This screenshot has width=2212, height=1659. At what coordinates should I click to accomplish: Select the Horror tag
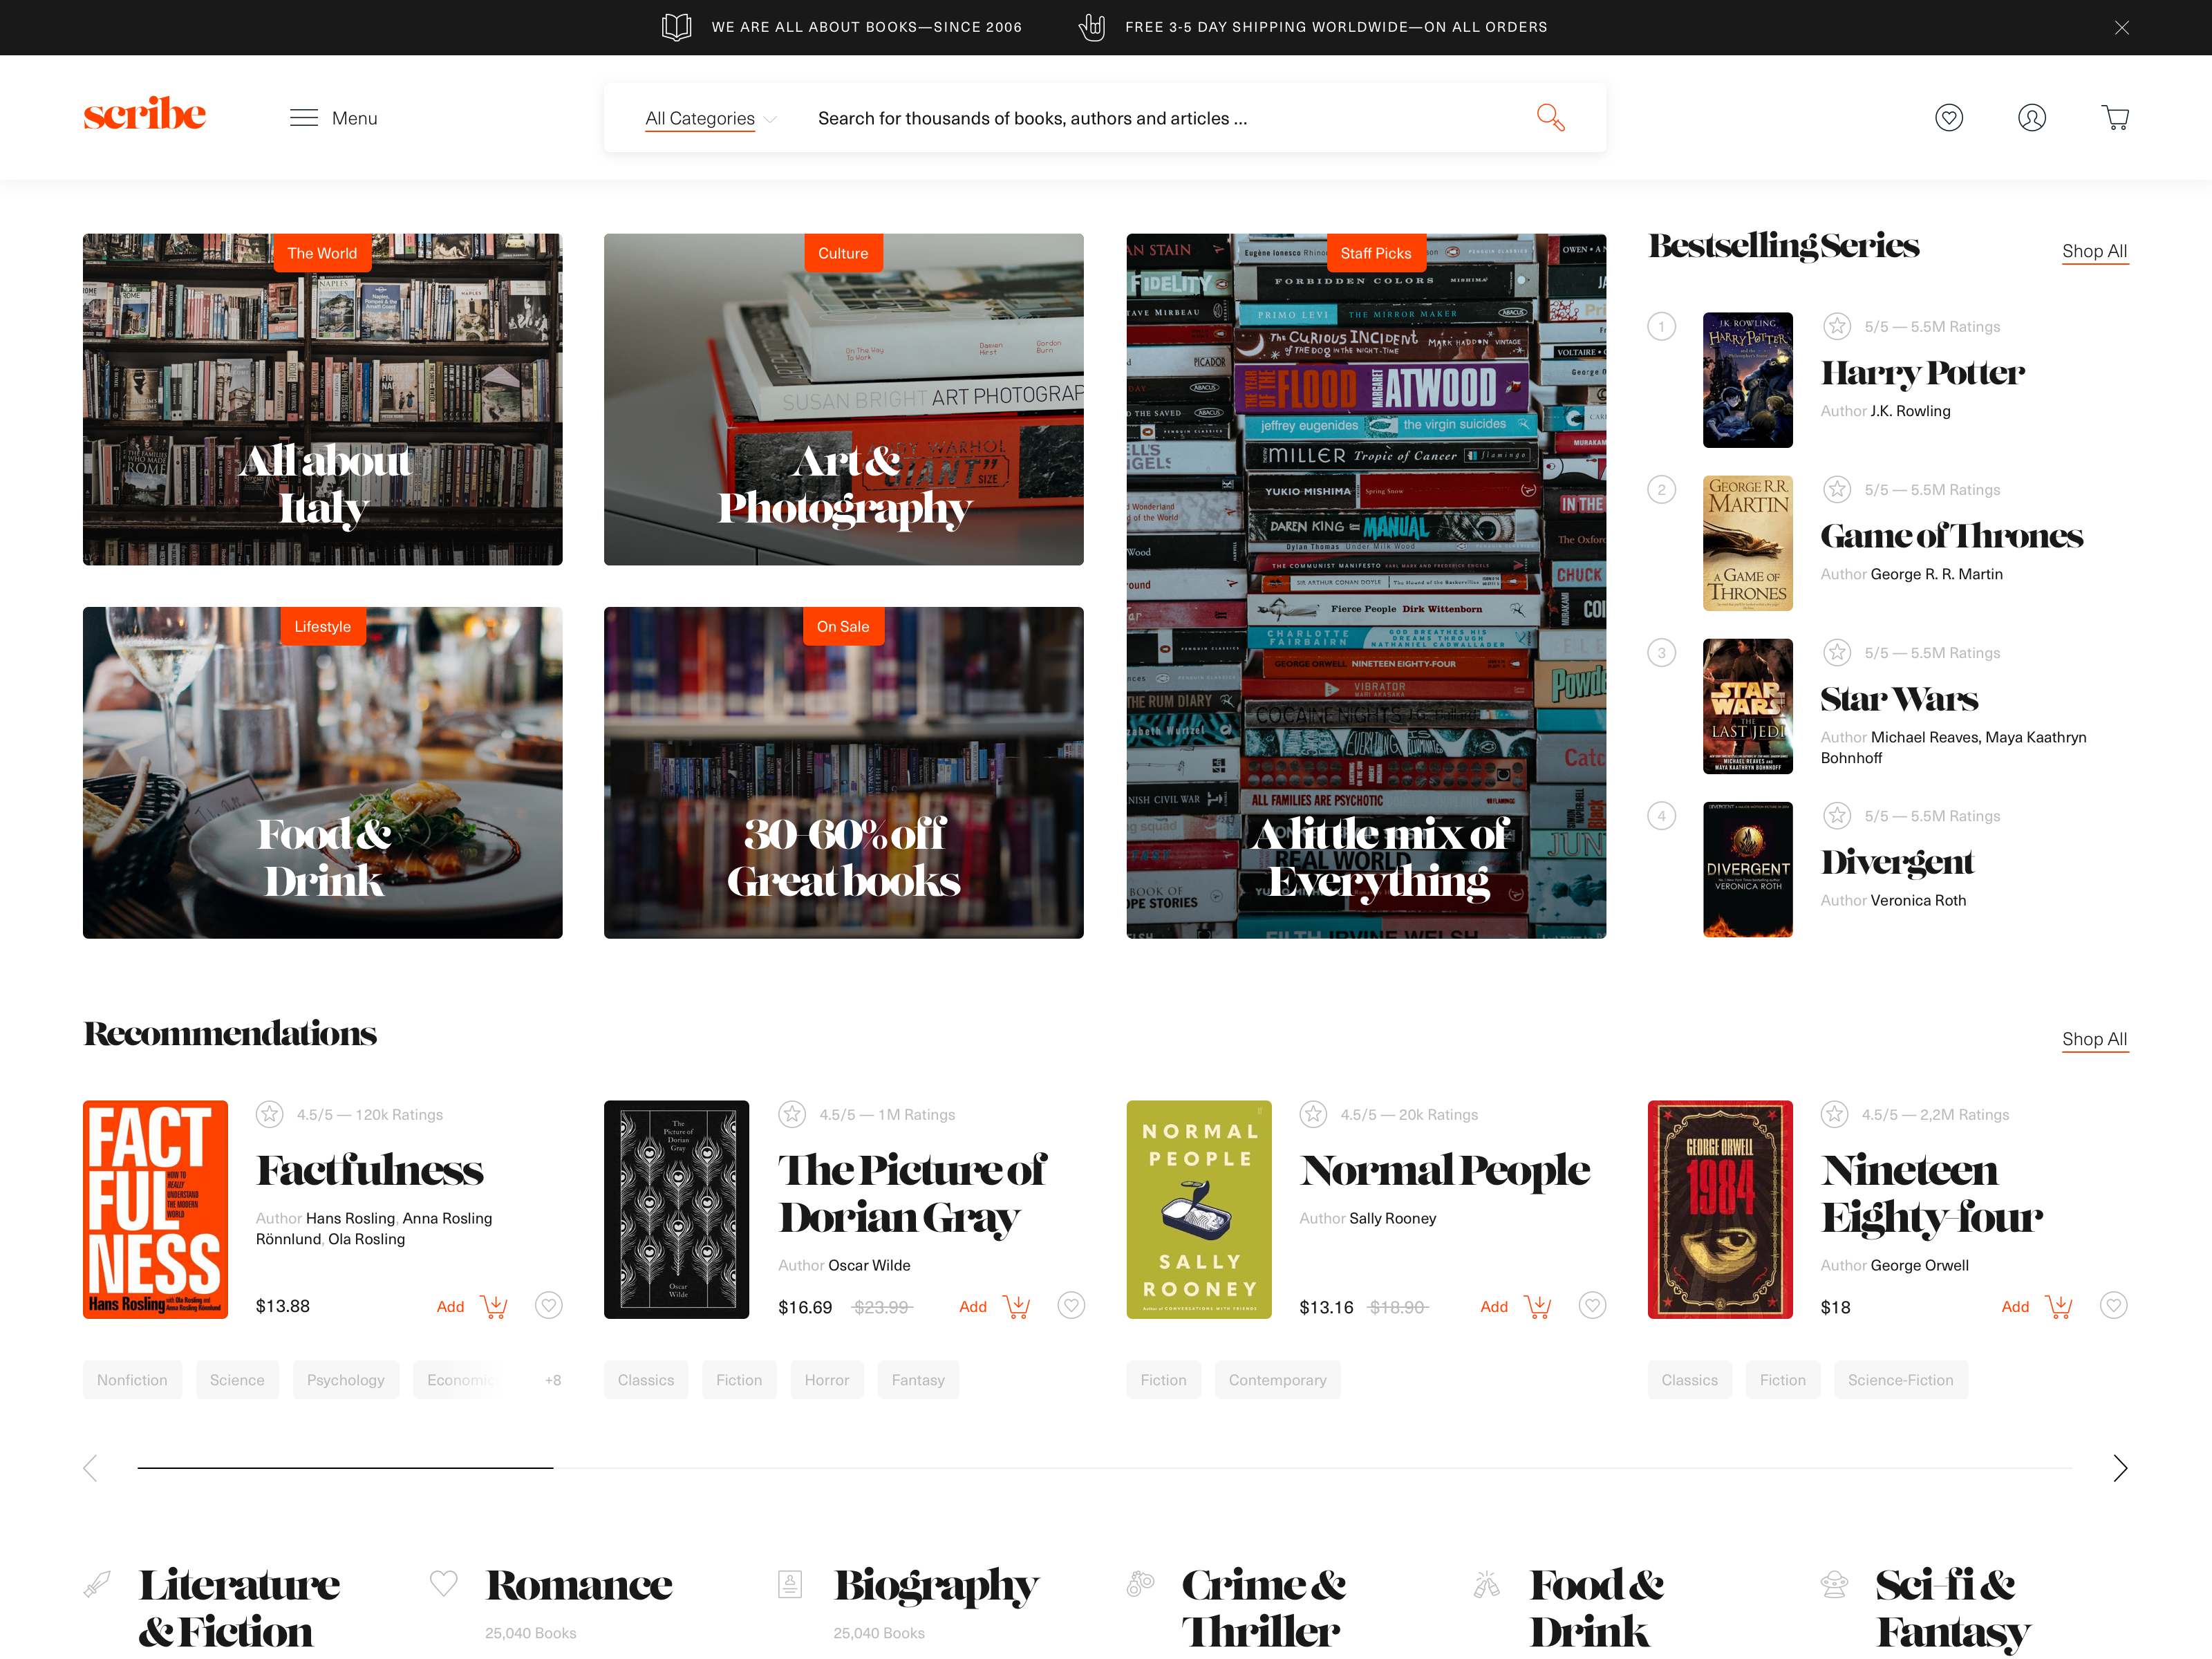(x=827, y=1380)
